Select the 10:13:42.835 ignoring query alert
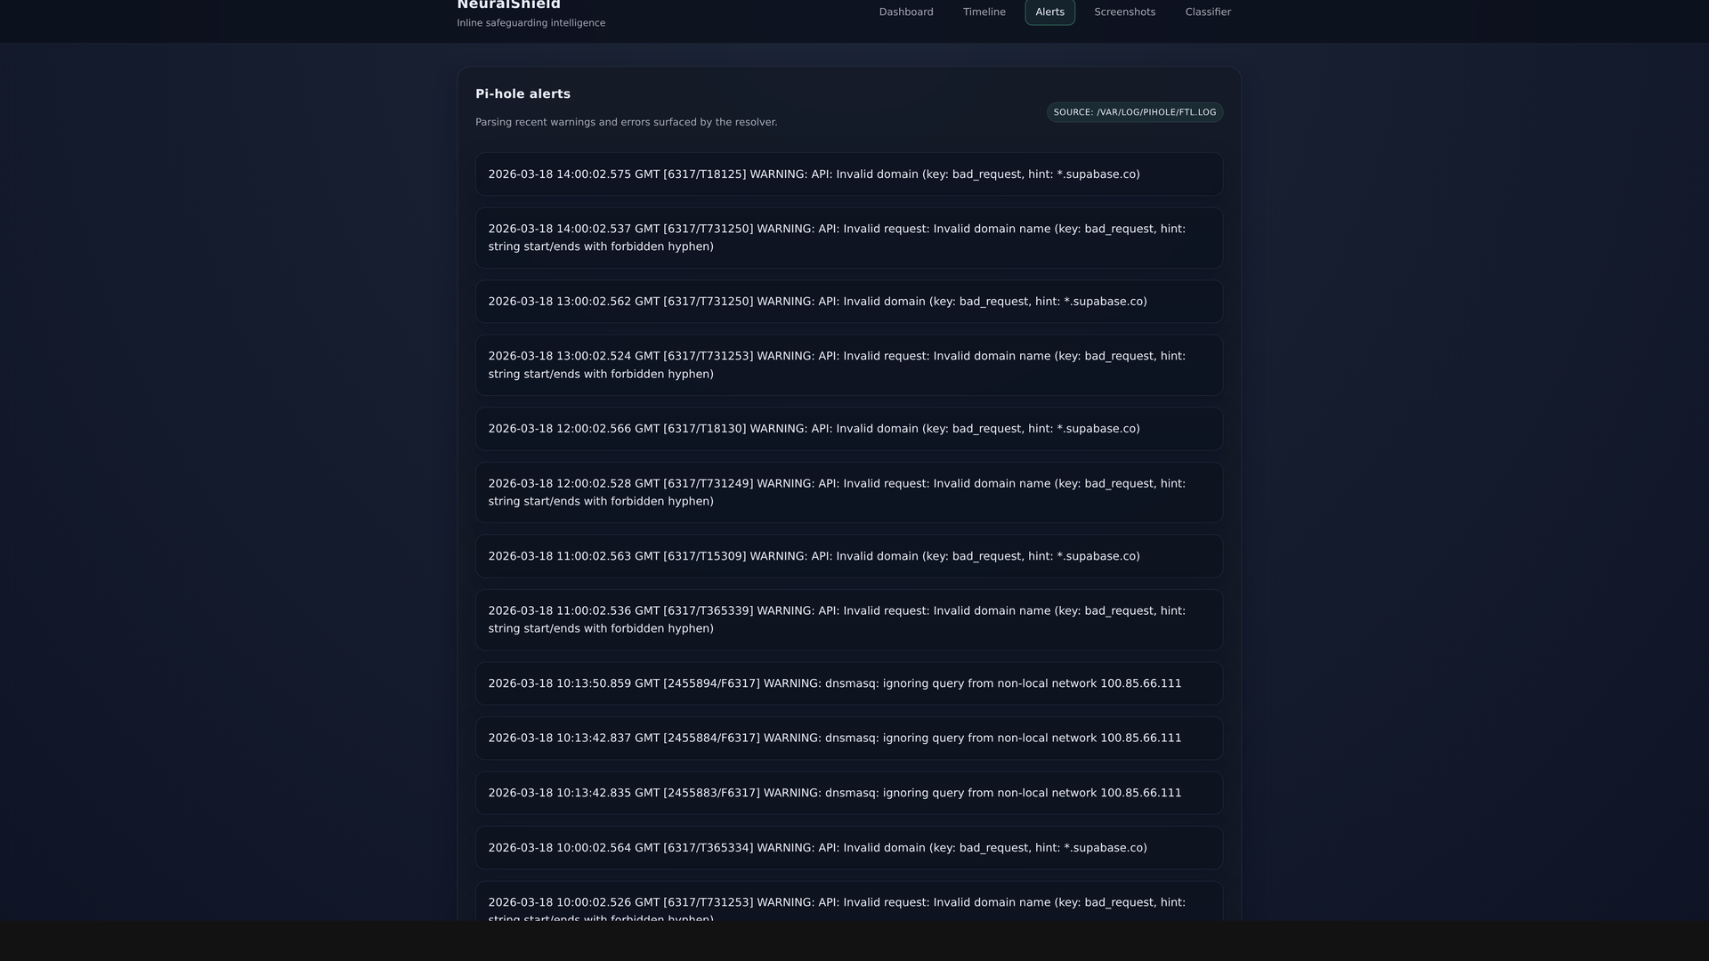Screen dimensions: 1709x961 (848, 792)
